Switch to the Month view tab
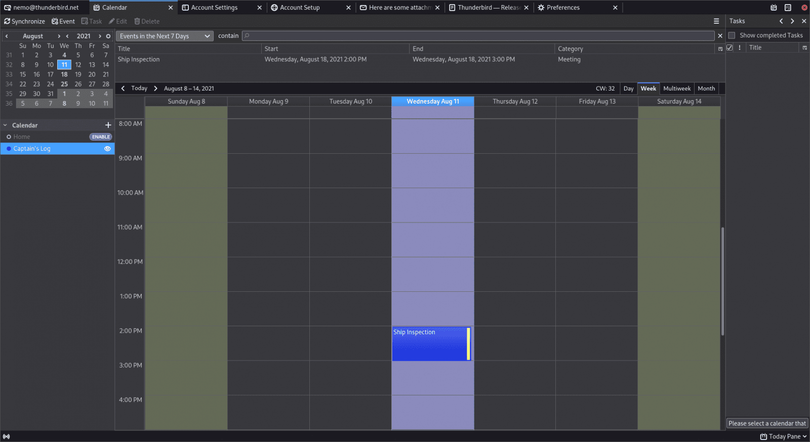Viewport: 810px width, 442px height. [x=706, y=89]
